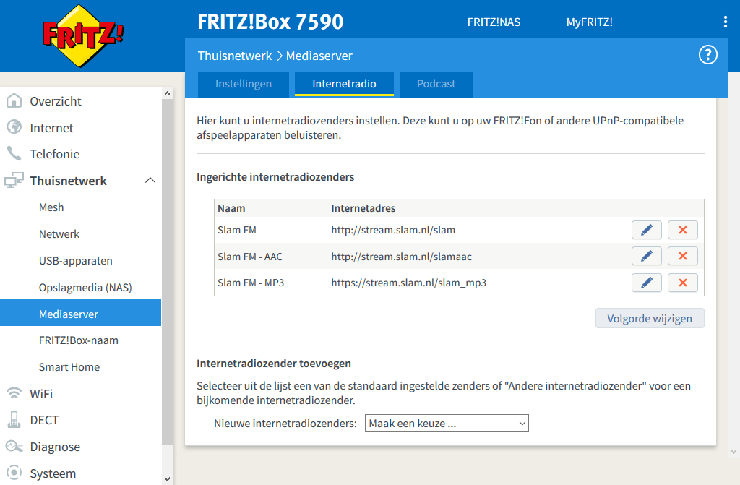Edit the Slam FM - AAC station
Screen dimensions: 740x485
point(647,256)
